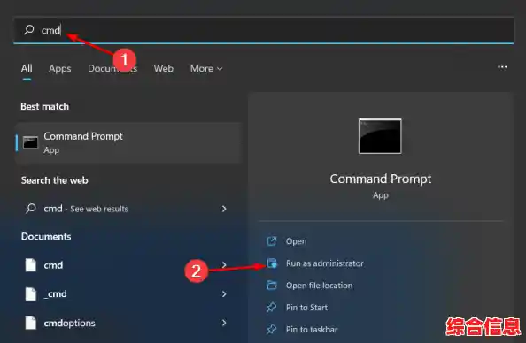
Task: Open the cmd document
Action: 128,265
